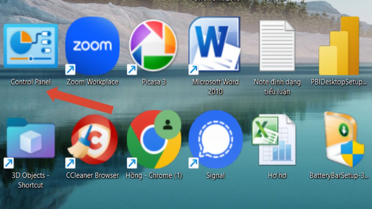Screen dimensions: 372x209
Task: Click the "Picasa 3" label text
Action: pyautogui.click(x=154, y=82)
